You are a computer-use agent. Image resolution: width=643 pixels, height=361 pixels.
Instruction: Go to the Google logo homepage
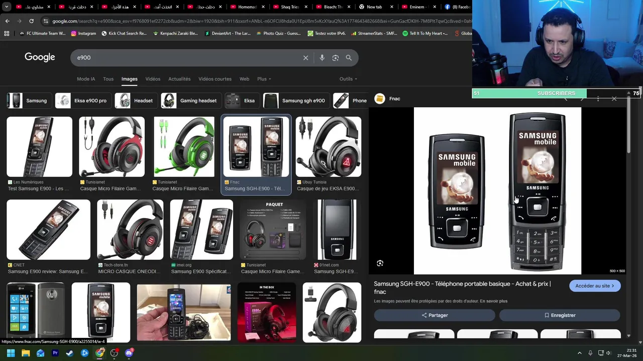40,57
